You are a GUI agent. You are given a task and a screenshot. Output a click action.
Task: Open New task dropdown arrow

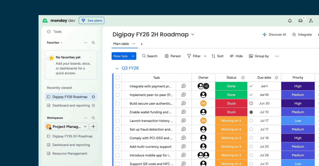[133, 56]
